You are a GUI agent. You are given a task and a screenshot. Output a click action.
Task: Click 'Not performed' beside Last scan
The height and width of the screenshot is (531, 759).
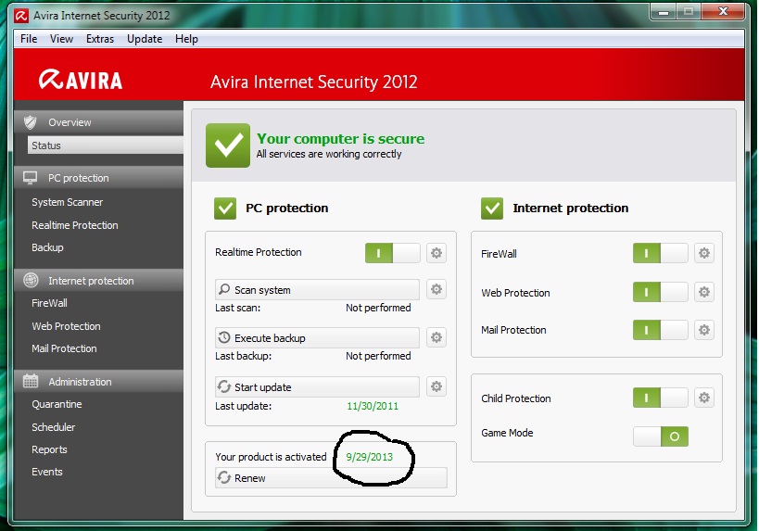378,308
